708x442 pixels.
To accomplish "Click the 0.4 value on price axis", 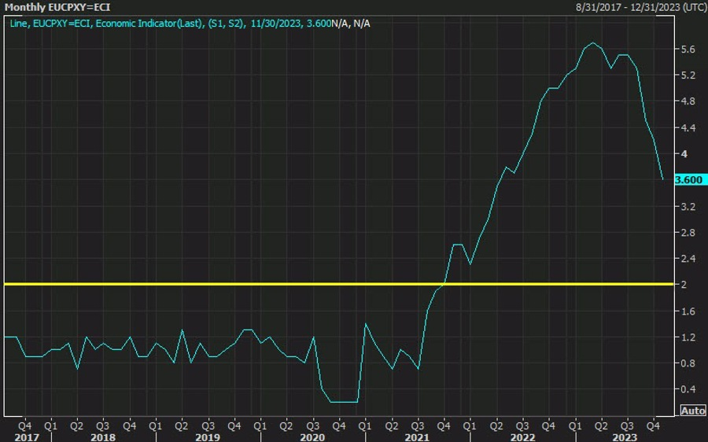I will tap(688, 389).
